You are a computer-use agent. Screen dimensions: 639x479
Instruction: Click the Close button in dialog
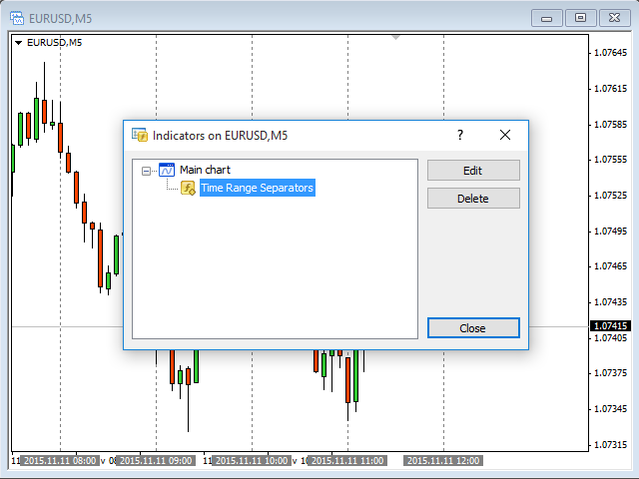(473, 328)
